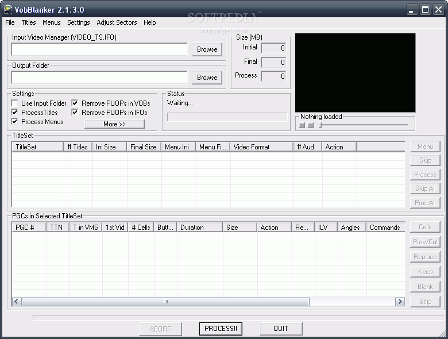Click the preview position slider
This screenshot has height=339, width=448.
coord(364,125)
